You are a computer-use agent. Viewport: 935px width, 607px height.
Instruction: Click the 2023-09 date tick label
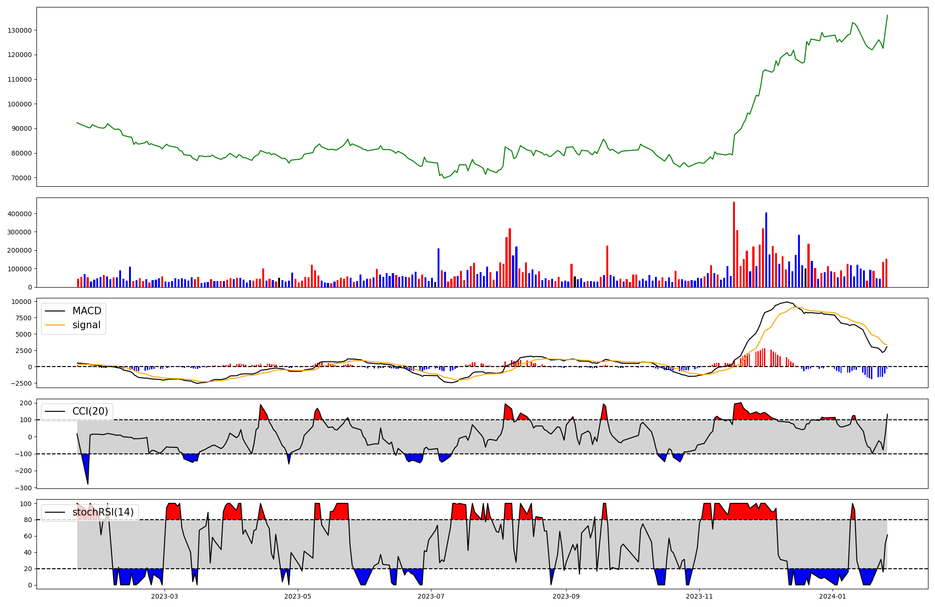(566, 596)
